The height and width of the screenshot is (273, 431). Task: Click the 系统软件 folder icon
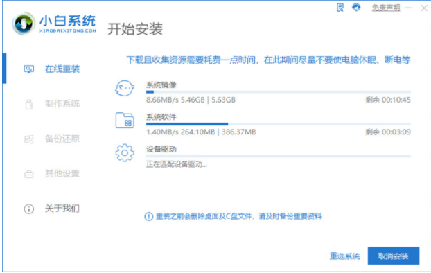(125, 121)
